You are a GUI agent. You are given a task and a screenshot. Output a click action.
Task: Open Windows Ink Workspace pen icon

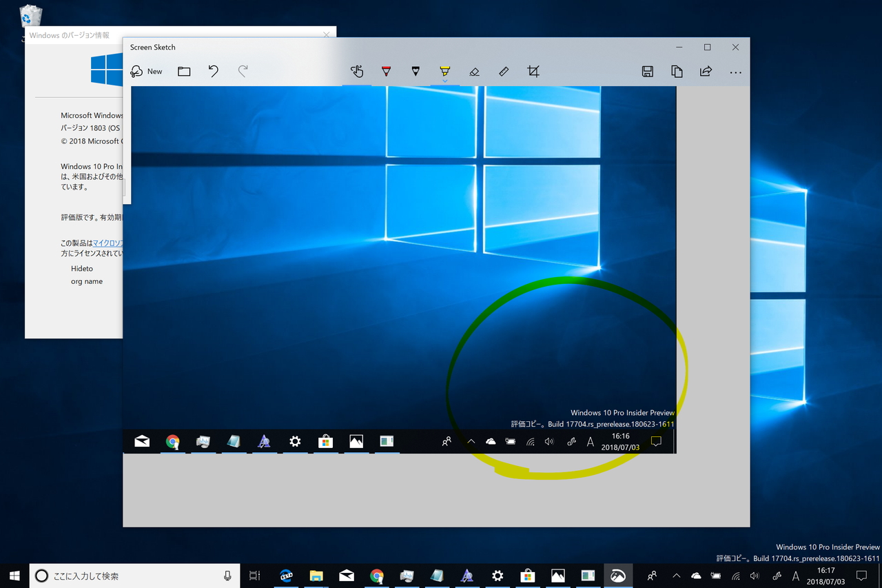pos(777,576)
